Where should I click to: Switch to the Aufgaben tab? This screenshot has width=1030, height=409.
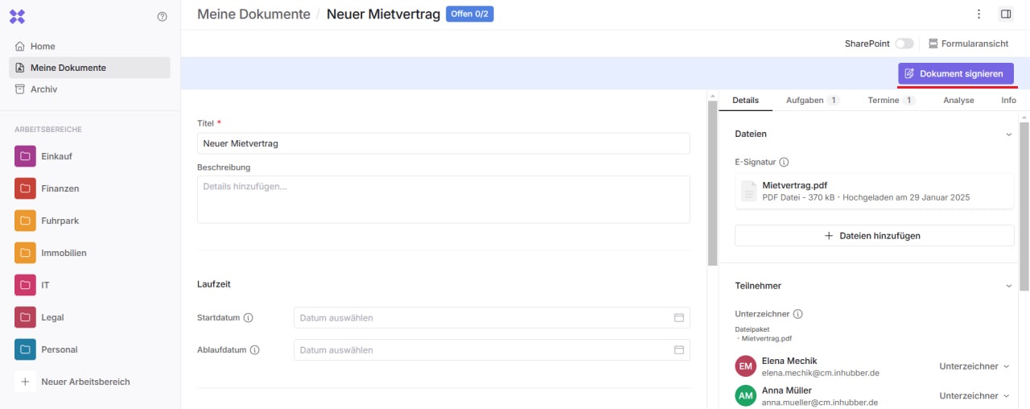[812, 101]
